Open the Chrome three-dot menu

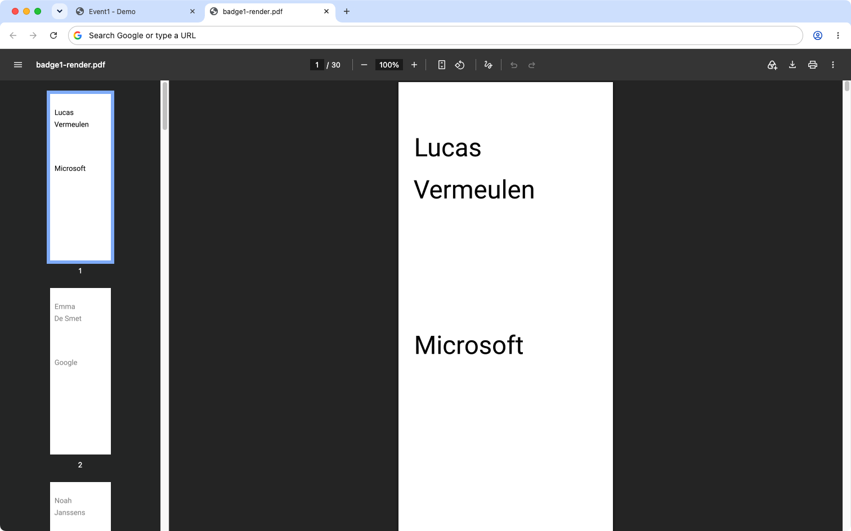838,35
